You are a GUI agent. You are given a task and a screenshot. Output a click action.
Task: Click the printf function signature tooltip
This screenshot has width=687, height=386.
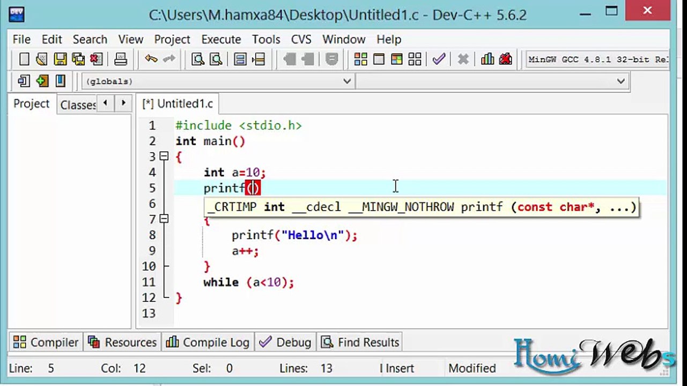422,207
